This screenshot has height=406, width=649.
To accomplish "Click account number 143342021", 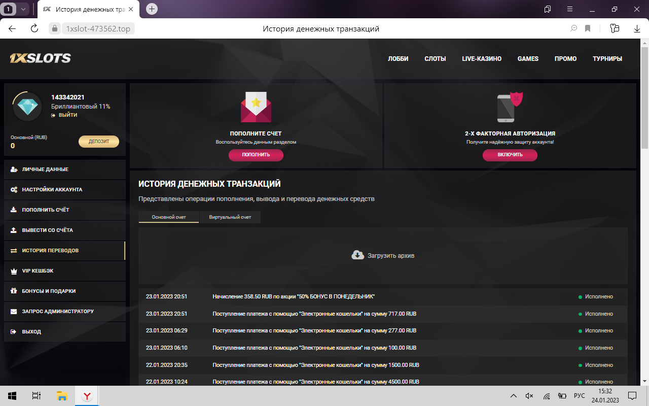I will click(x=68, y=97).
